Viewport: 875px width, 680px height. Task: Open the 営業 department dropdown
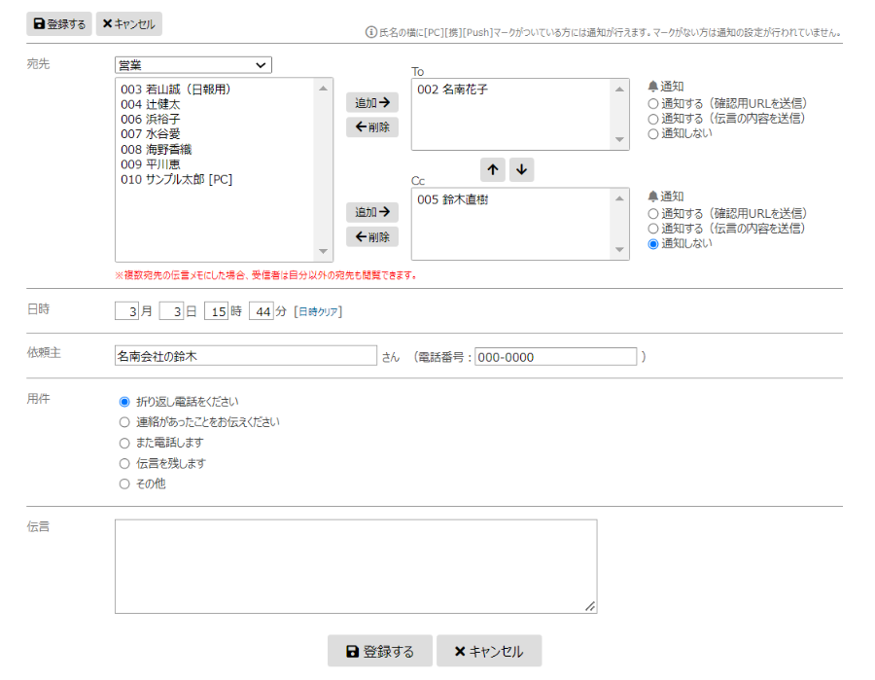(192, 64)
